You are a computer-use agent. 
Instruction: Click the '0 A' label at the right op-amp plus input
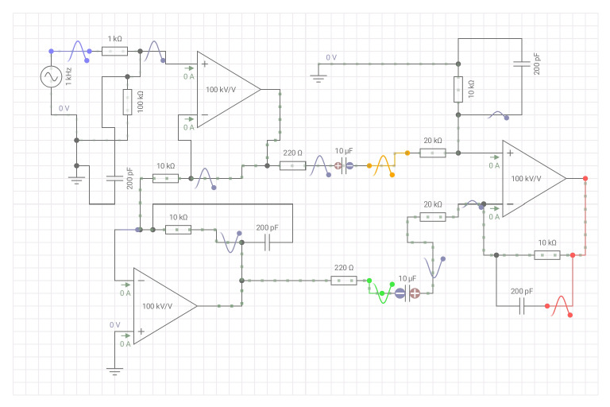494,165
